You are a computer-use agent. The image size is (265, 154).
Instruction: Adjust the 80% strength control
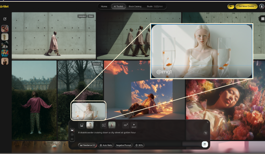(x=139, y=145)
